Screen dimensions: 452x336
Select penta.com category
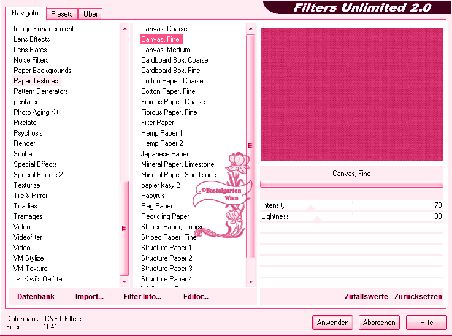pos(29,102)
